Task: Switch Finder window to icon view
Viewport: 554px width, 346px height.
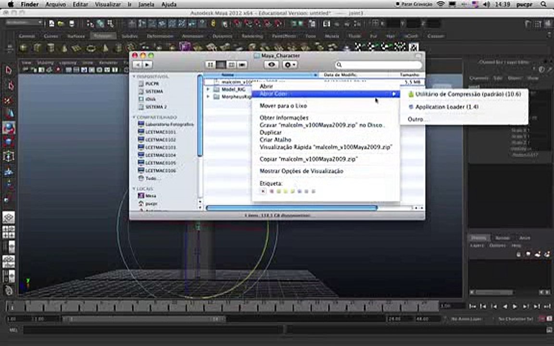Action: coord(210,64)
